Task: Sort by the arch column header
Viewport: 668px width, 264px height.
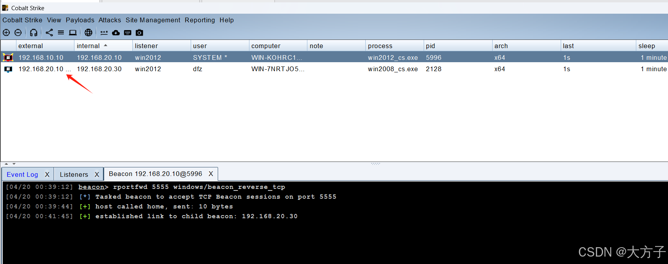Action: [x=526, y=46]
